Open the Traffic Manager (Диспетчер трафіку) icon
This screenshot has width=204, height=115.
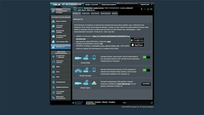point(53,31)
